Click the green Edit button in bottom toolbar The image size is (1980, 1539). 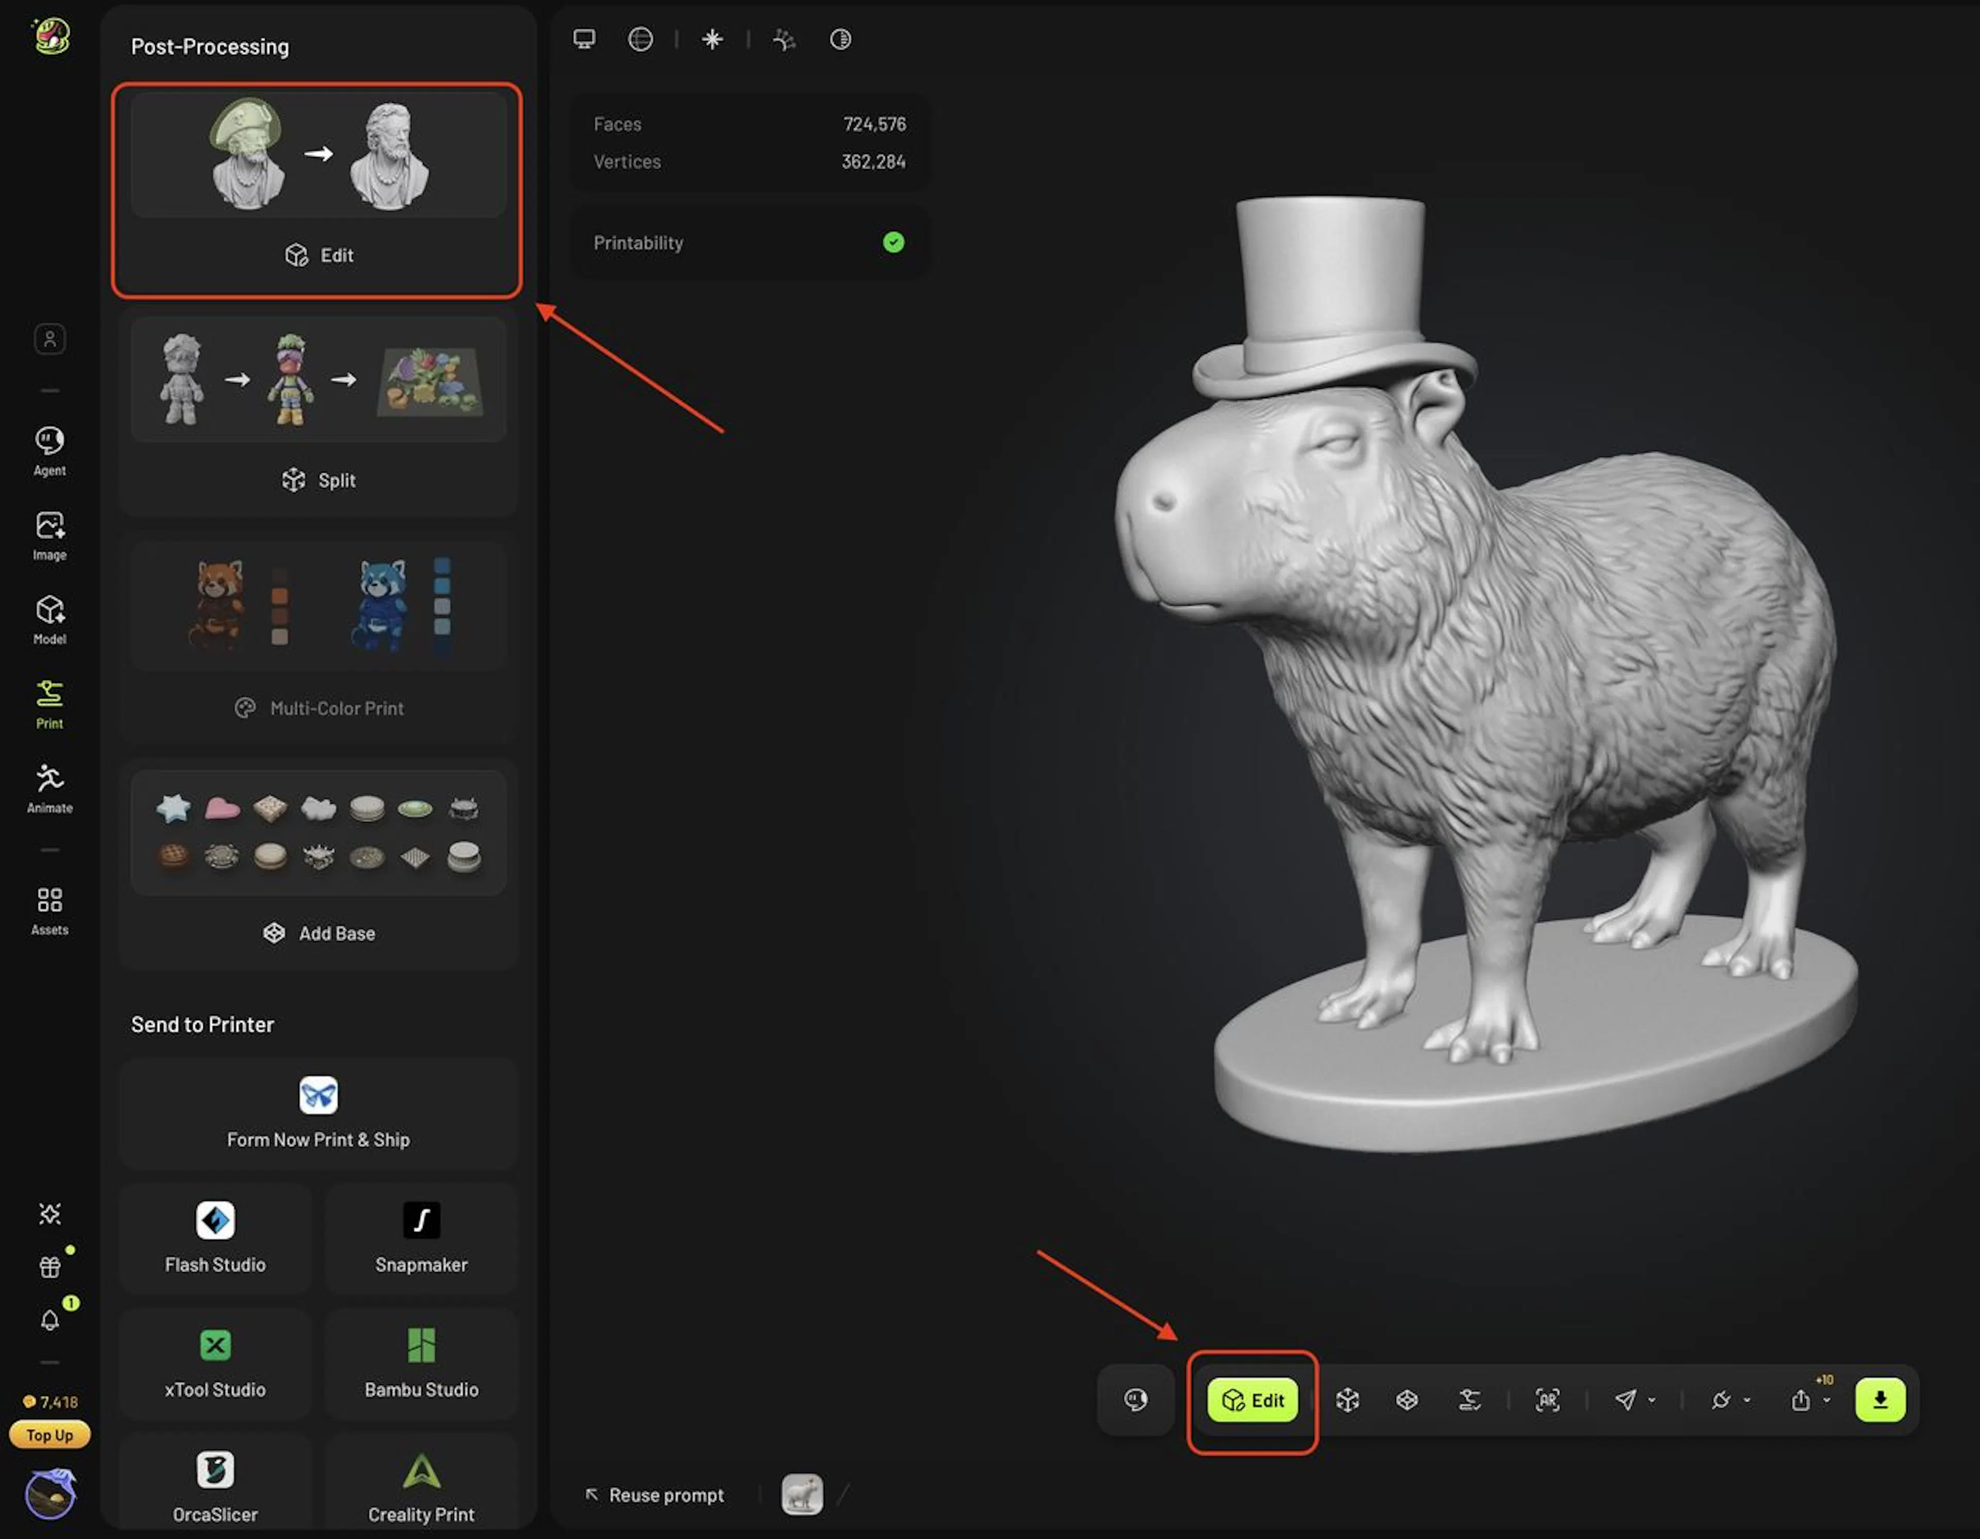click(1253, 1400)
